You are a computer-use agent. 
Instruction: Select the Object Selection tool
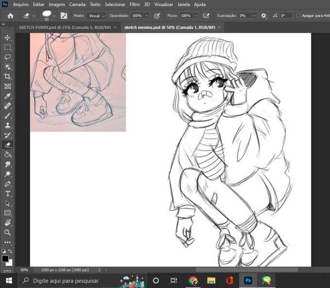[8, 67]
